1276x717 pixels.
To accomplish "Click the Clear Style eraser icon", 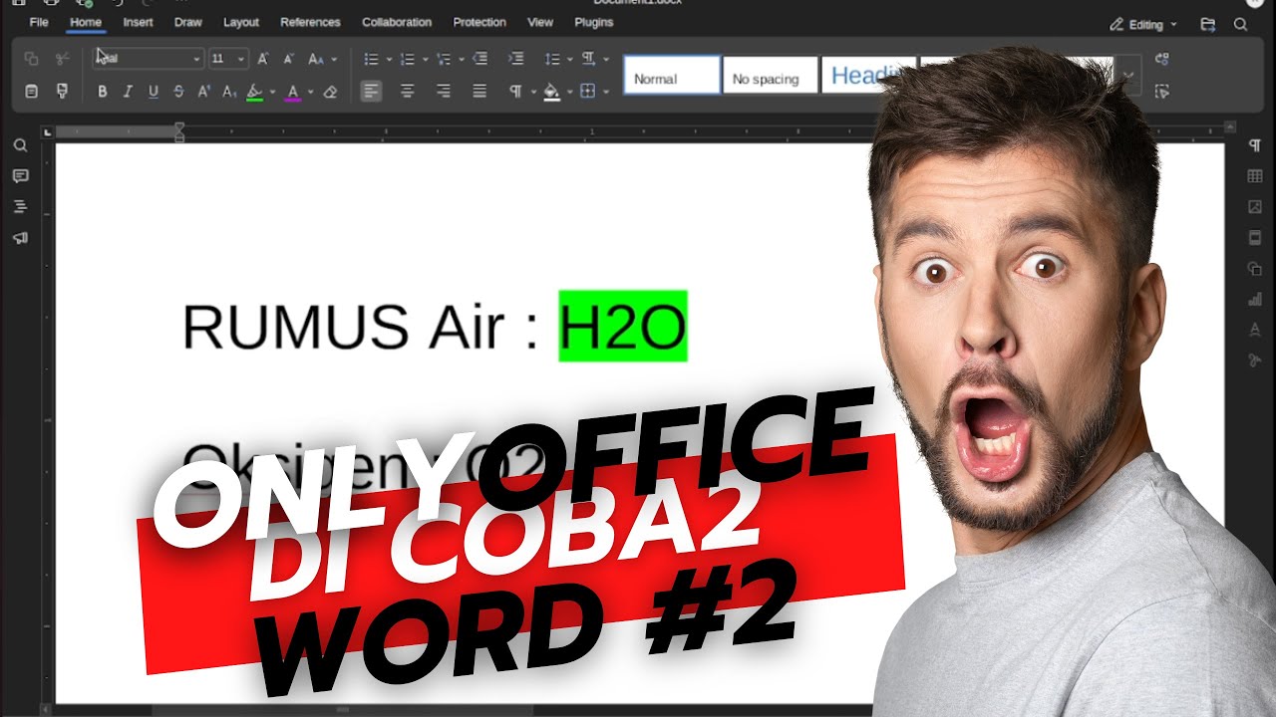I will (331, 92).
